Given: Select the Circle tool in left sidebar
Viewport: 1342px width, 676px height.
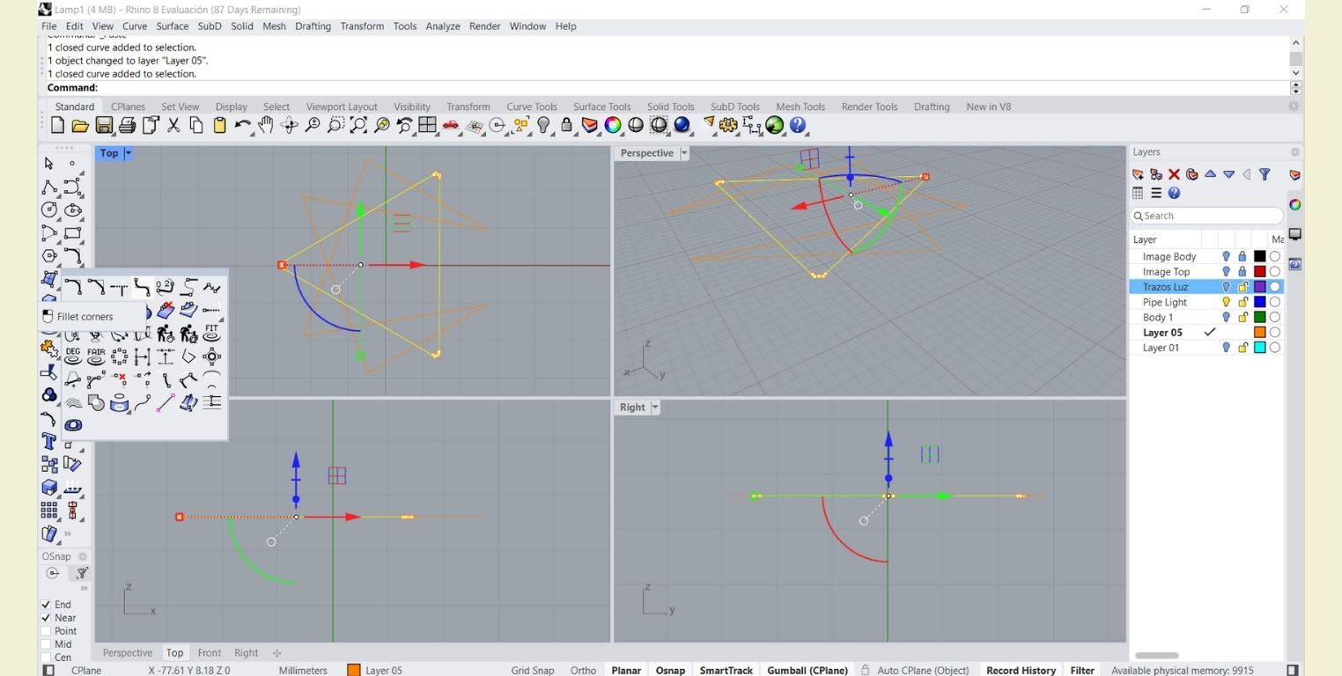Looking at the screenshot, I should point(49,209).
